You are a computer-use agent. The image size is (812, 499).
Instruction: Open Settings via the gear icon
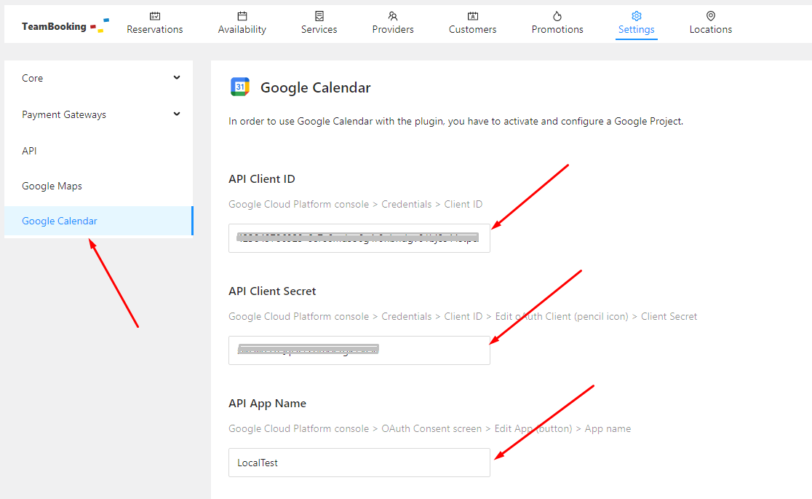[x=636, y=15]
